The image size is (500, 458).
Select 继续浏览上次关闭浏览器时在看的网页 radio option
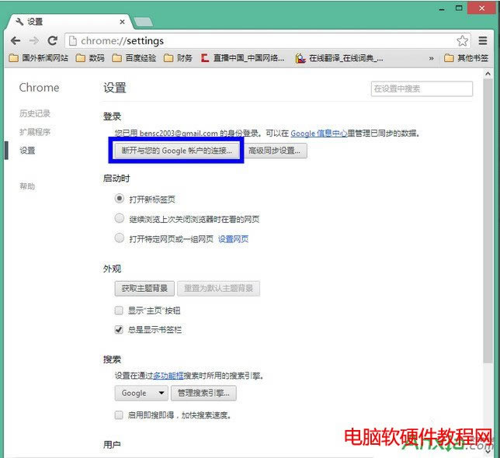click(x=120, y=219)
